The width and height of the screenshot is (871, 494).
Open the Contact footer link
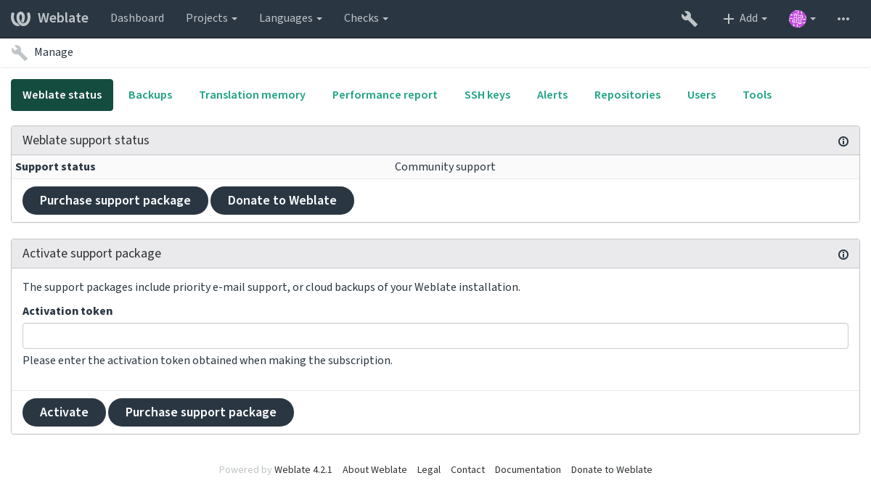pyautogui.click(x=467, y=469)
